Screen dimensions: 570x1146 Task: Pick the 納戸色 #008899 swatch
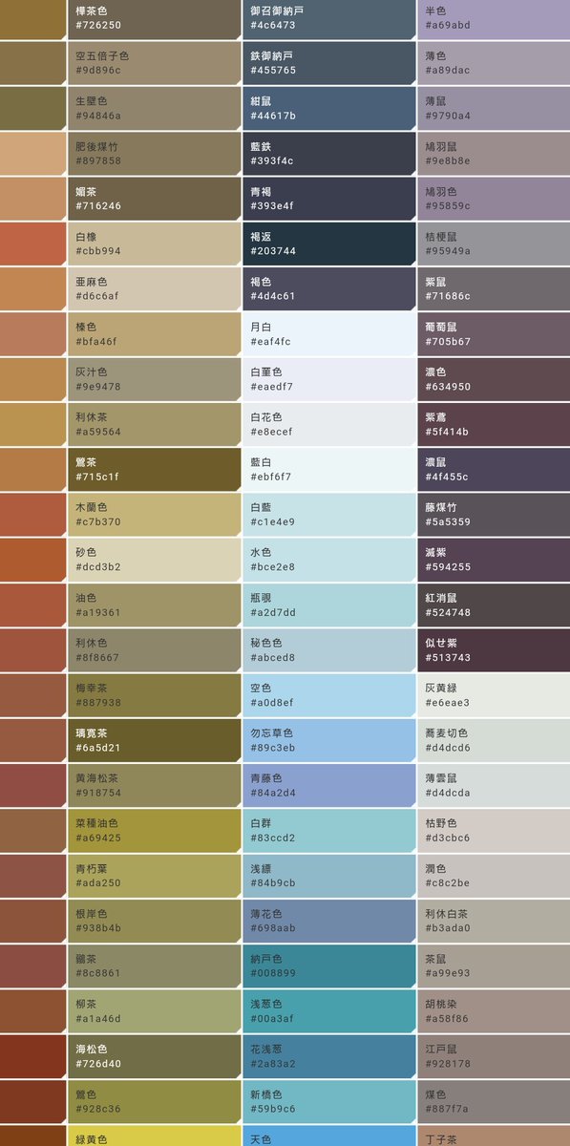(328, 966)
